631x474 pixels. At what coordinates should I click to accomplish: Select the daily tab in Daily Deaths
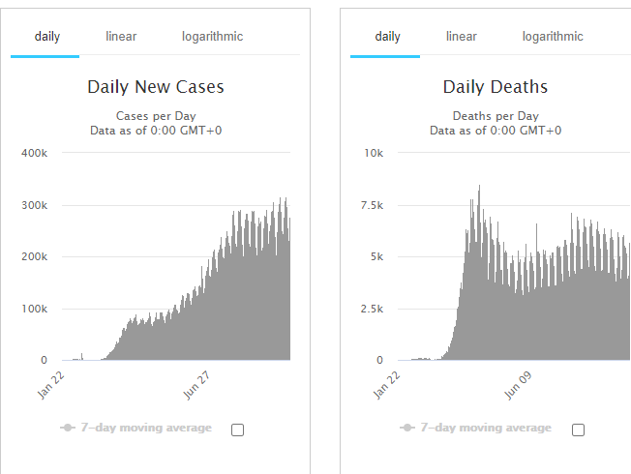point(387,37)
